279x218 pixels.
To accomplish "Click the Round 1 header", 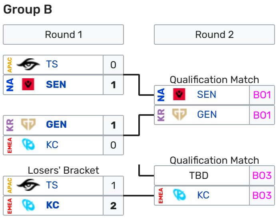I will pyautogui.click(x=63, y=34).
